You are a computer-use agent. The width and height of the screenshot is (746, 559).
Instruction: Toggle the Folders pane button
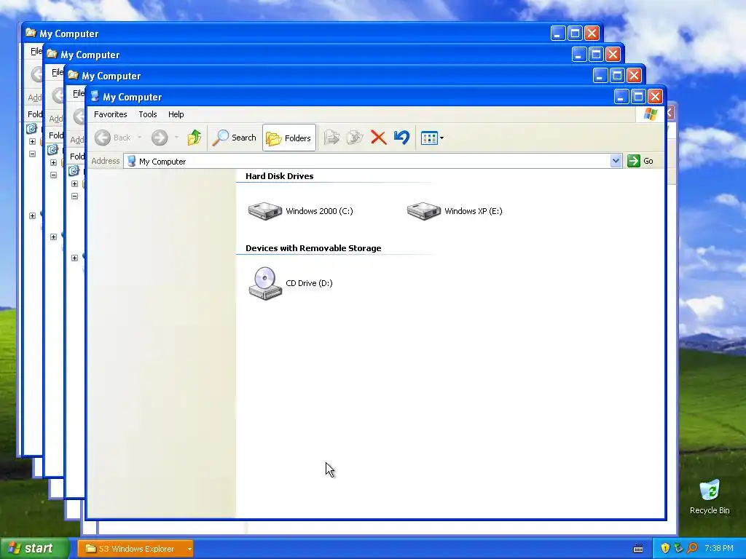point(288,138)
